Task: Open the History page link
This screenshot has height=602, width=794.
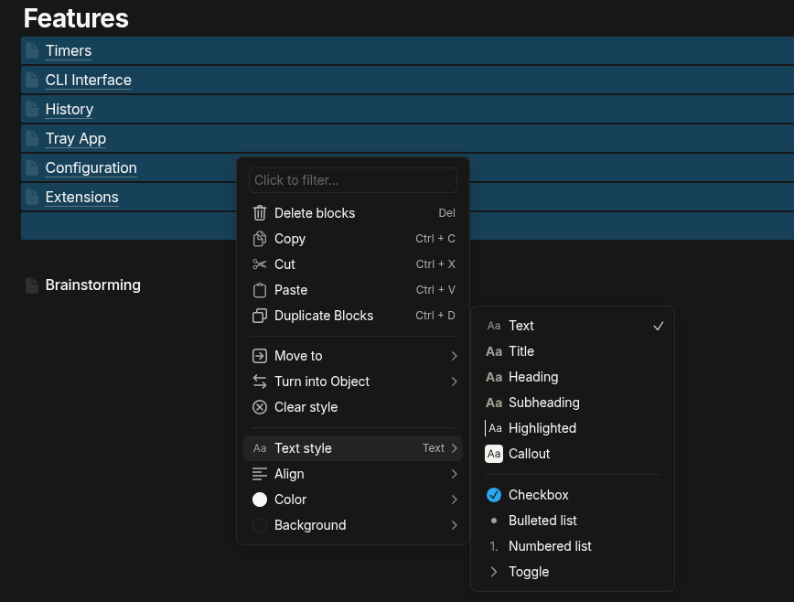Action: point(70,110)
